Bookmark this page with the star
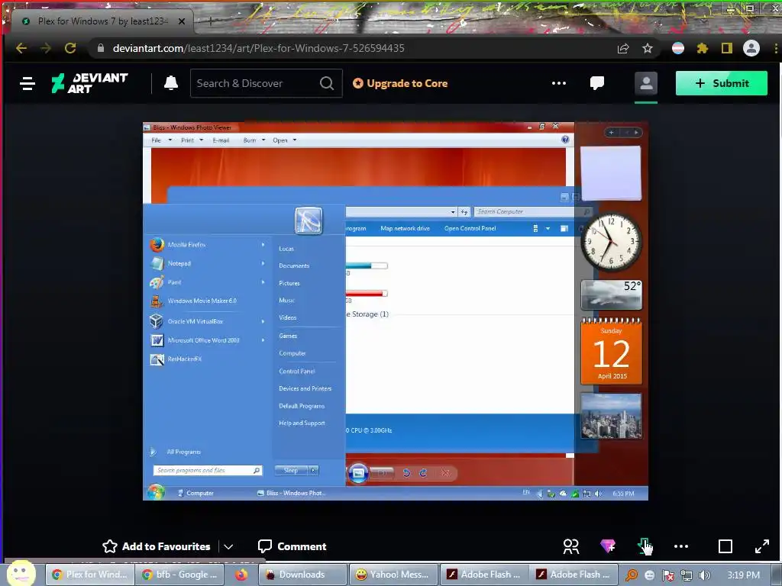Viewport: 782px width, 586px height. coord(648,48)
